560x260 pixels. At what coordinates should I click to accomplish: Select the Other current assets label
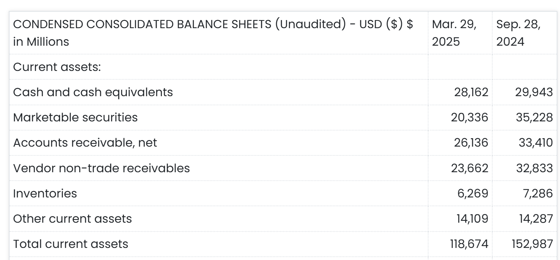coord(72,219)
